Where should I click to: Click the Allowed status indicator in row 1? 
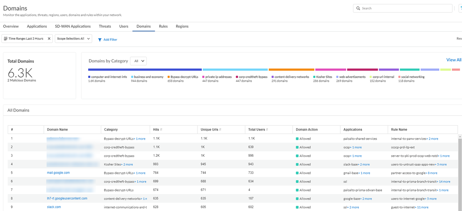pos(297,139)
